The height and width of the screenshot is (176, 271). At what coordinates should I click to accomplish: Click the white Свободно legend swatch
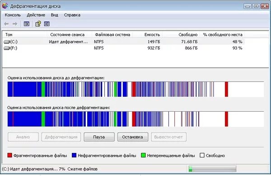202,155
